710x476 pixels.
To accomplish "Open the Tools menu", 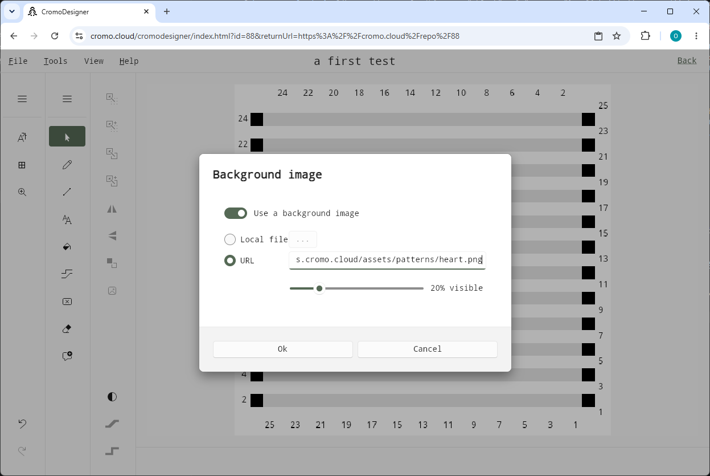I will (x=55, y=61).
